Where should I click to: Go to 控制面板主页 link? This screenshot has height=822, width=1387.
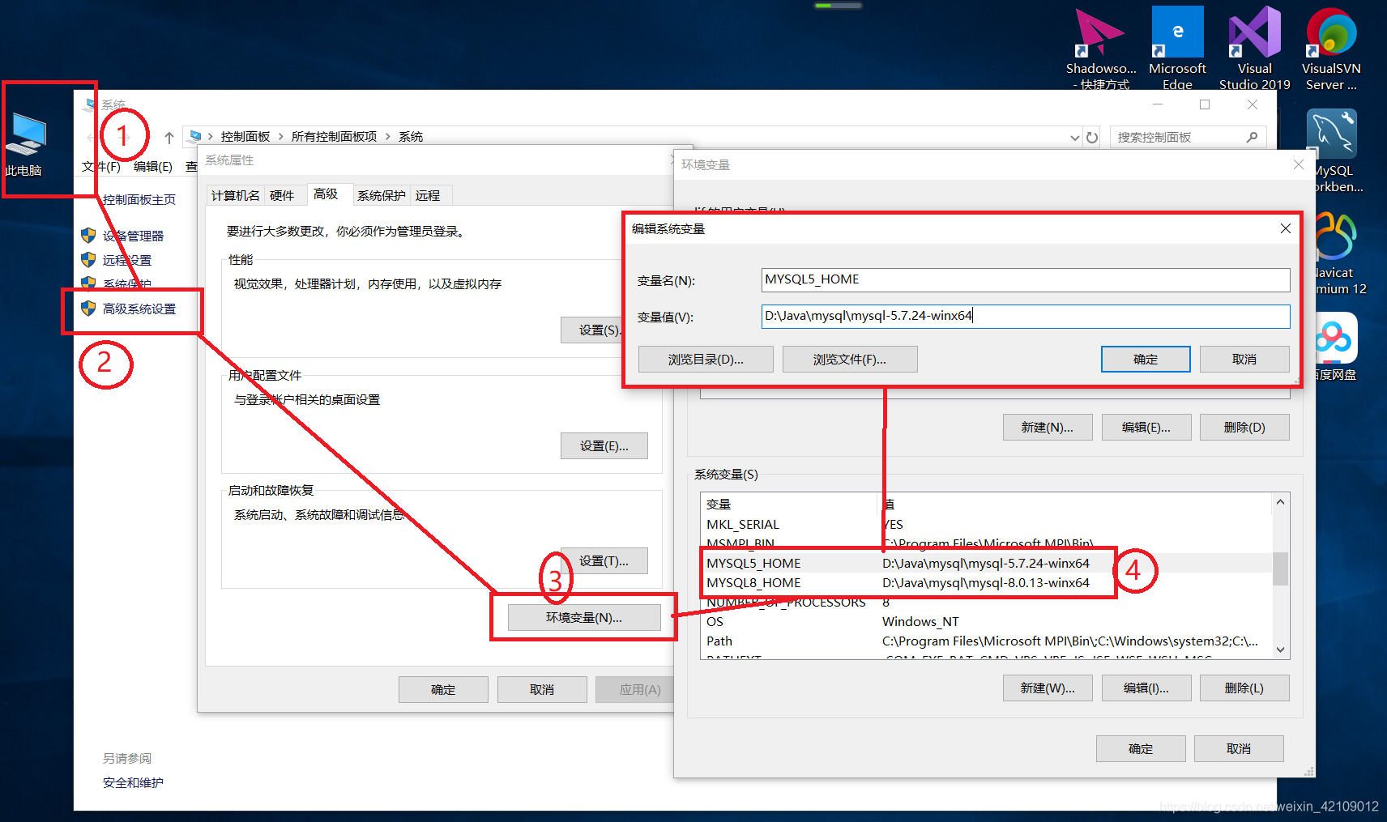coord(139,199)
